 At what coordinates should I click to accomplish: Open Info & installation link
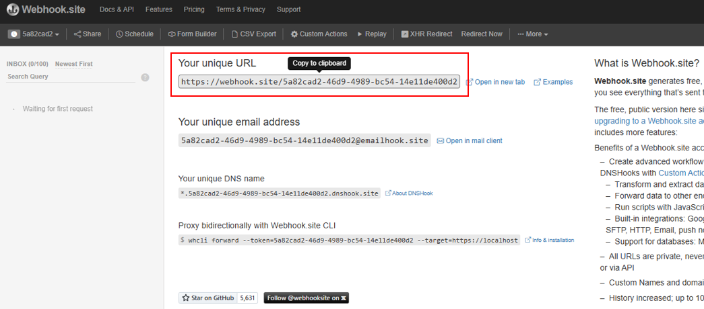click(x=550, y=240)
